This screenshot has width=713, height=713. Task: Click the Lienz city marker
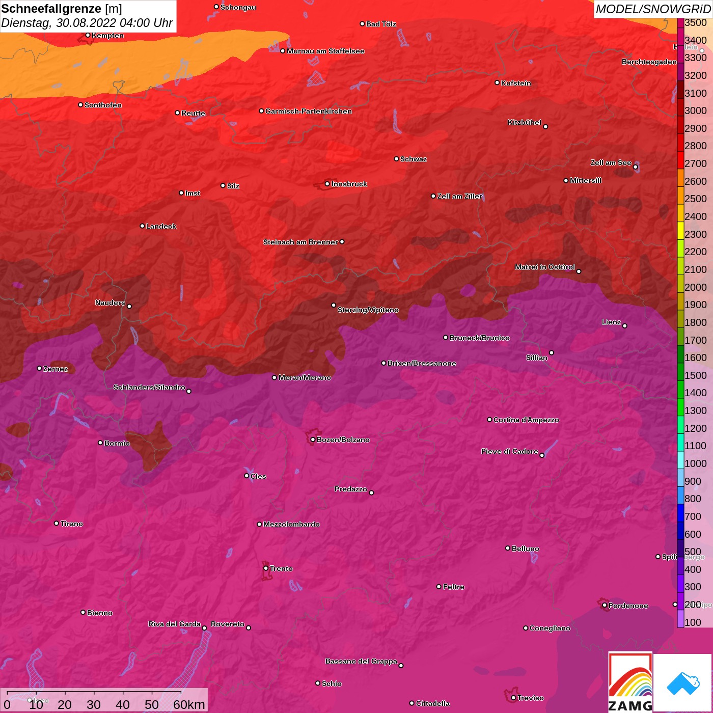click(625, 326)
